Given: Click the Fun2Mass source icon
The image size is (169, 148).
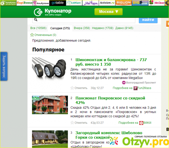Looking at the screenshot, I should [135, 88].
